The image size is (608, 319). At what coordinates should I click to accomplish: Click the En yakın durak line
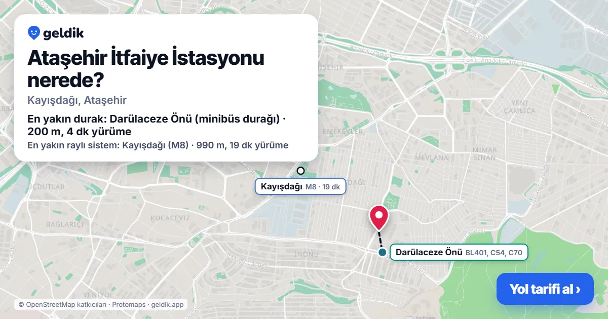pos(157,126)
